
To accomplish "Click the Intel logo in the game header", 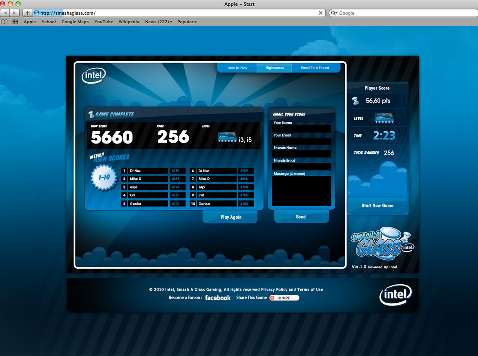I will coord(94,75).
